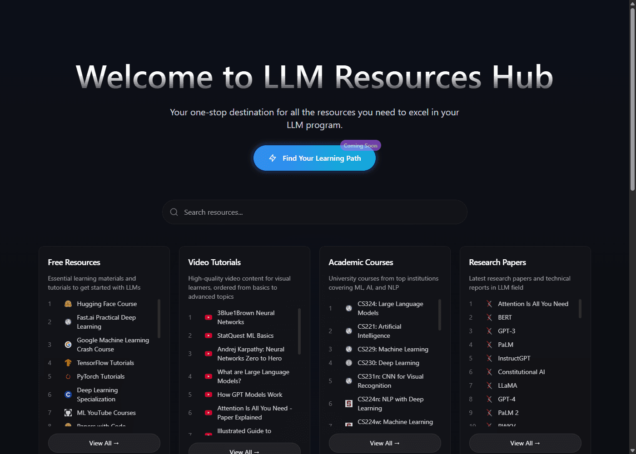This screenshot has width=636, height=454.
Task: Click View All in Free Resources card
Action: tap(104, 443)
